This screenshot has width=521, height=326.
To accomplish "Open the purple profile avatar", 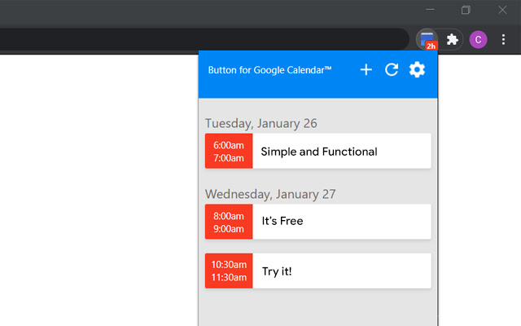I will tap(479, 39).
